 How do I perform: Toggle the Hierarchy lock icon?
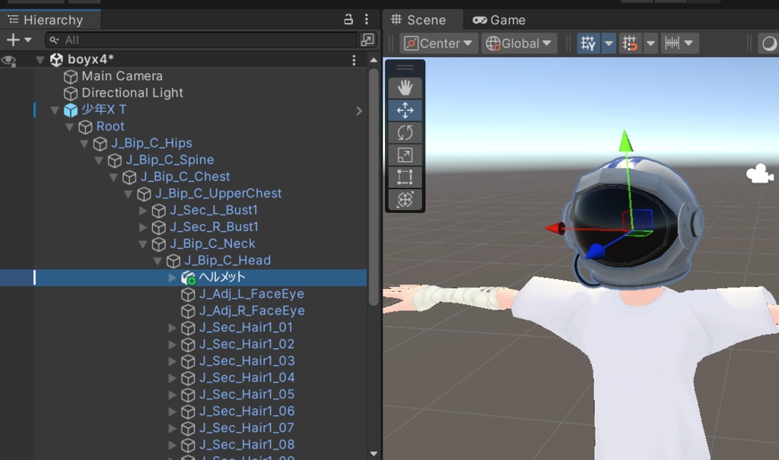pyautogui.click(x=348, y=19)
